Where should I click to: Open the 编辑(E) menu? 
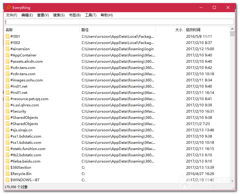coord(27,15)
